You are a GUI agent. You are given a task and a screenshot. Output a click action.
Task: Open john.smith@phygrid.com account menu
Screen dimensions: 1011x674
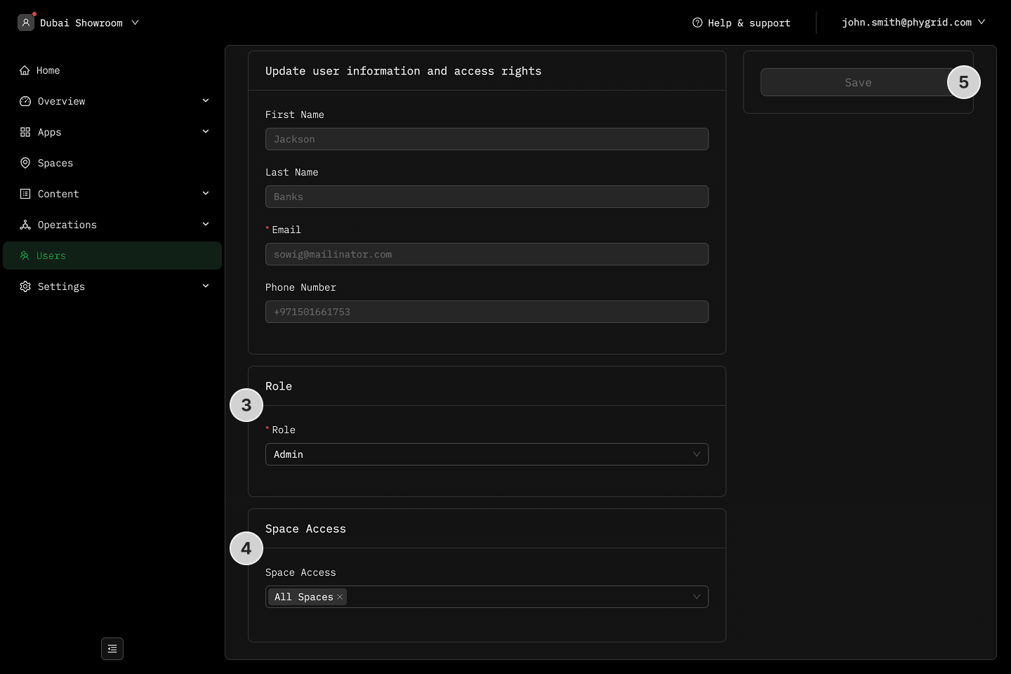tap(913, 22)
